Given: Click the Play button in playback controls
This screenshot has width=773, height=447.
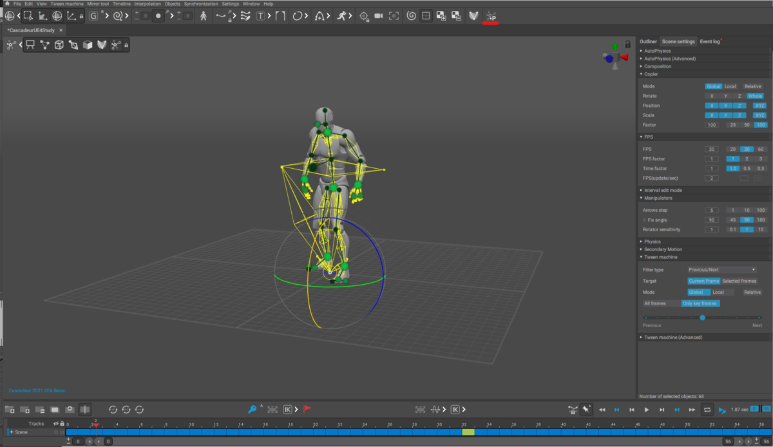Looking at the screenshot, I should [x=647, y=410].
